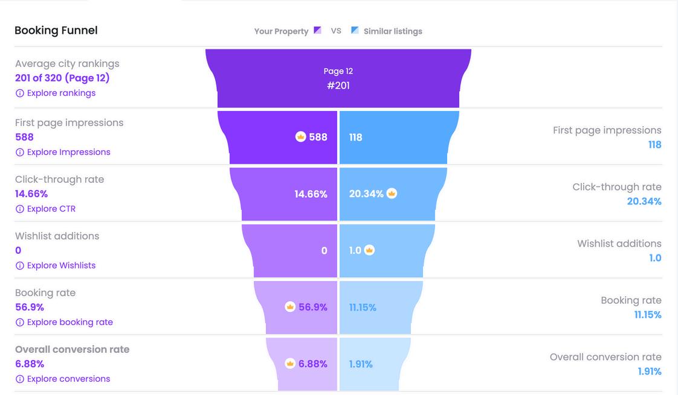Follow the Explore booking rate link
This screenshot has height=395, width=678.
point(69,323)
